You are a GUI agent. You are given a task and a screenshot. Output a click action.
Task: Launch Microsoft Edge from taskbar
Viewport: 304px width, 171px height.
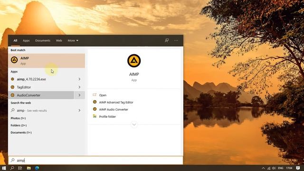click(x=37, y=168)
